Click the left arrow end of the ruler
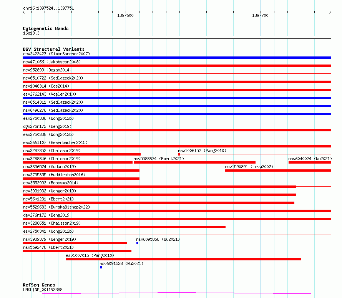342x298 pixels. 24,12
